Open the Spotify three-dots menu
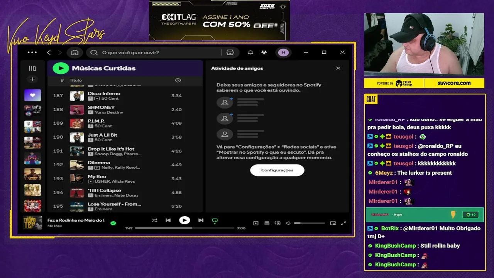494x278 pixels. click(x=32, y=53)
